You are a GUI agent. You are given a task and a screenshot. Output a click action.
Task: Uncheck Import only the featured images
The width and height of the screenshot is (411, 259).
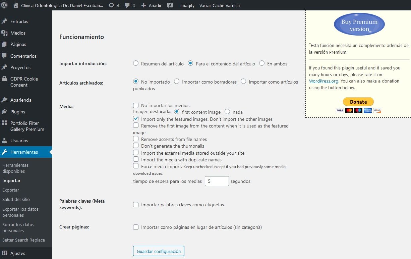point(136,119)
